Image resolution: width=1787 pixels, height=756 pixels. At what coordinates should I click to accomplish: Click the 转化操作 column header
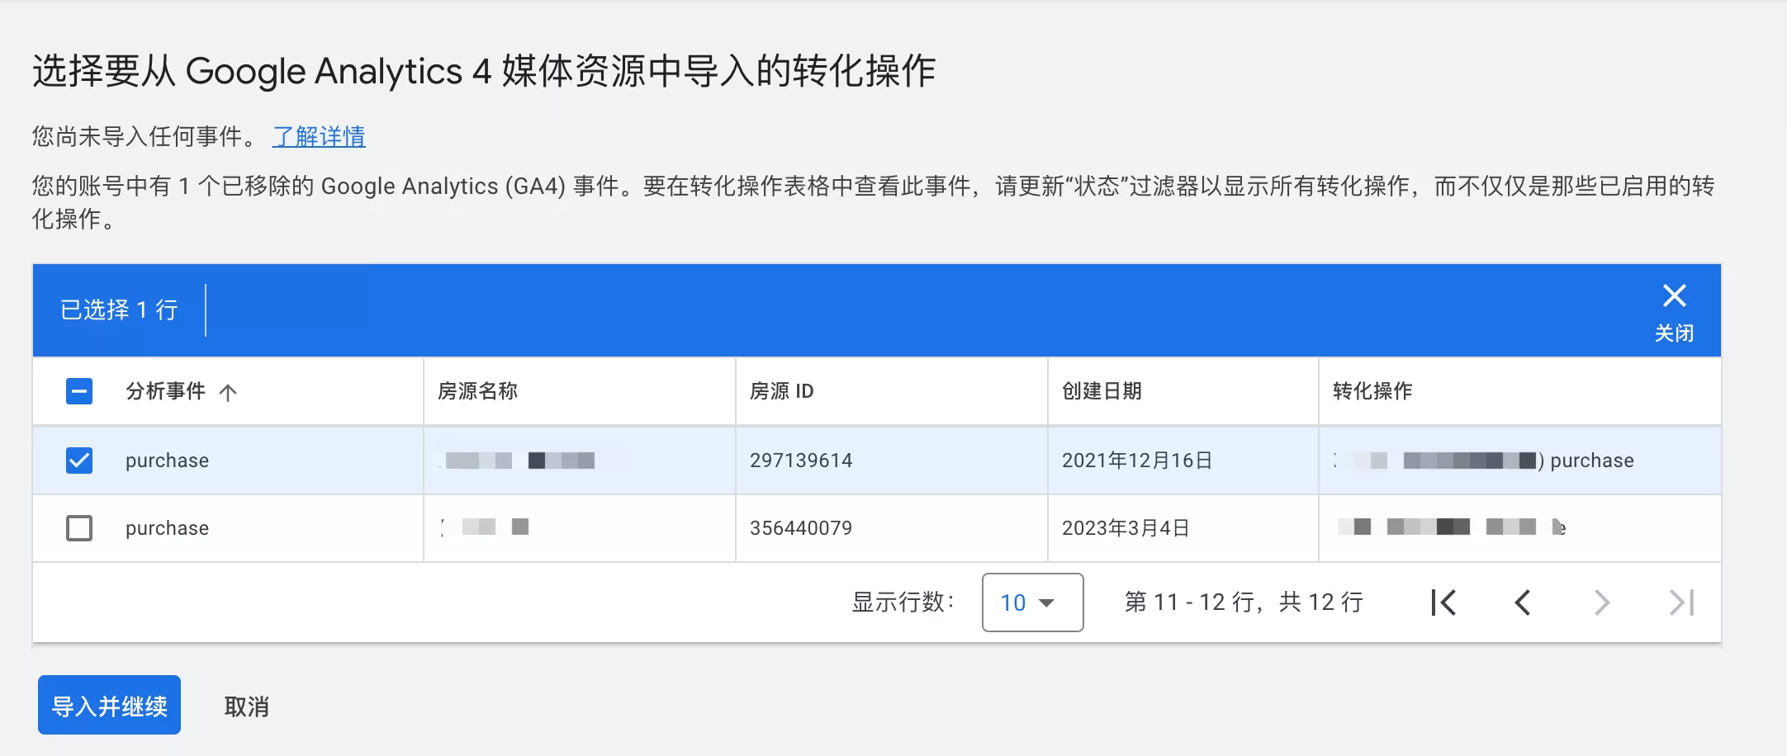1372,391
